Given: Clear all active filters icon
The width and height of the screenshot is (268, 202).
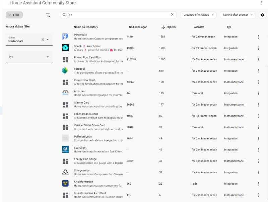Looking at the screenshot, I should (x=48, y=15).
